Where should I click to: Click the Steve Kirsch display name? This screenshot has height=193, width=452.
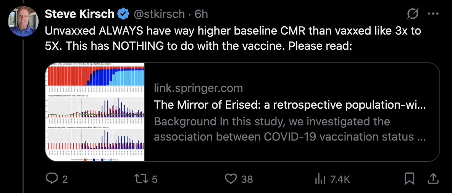pos(79,14)
